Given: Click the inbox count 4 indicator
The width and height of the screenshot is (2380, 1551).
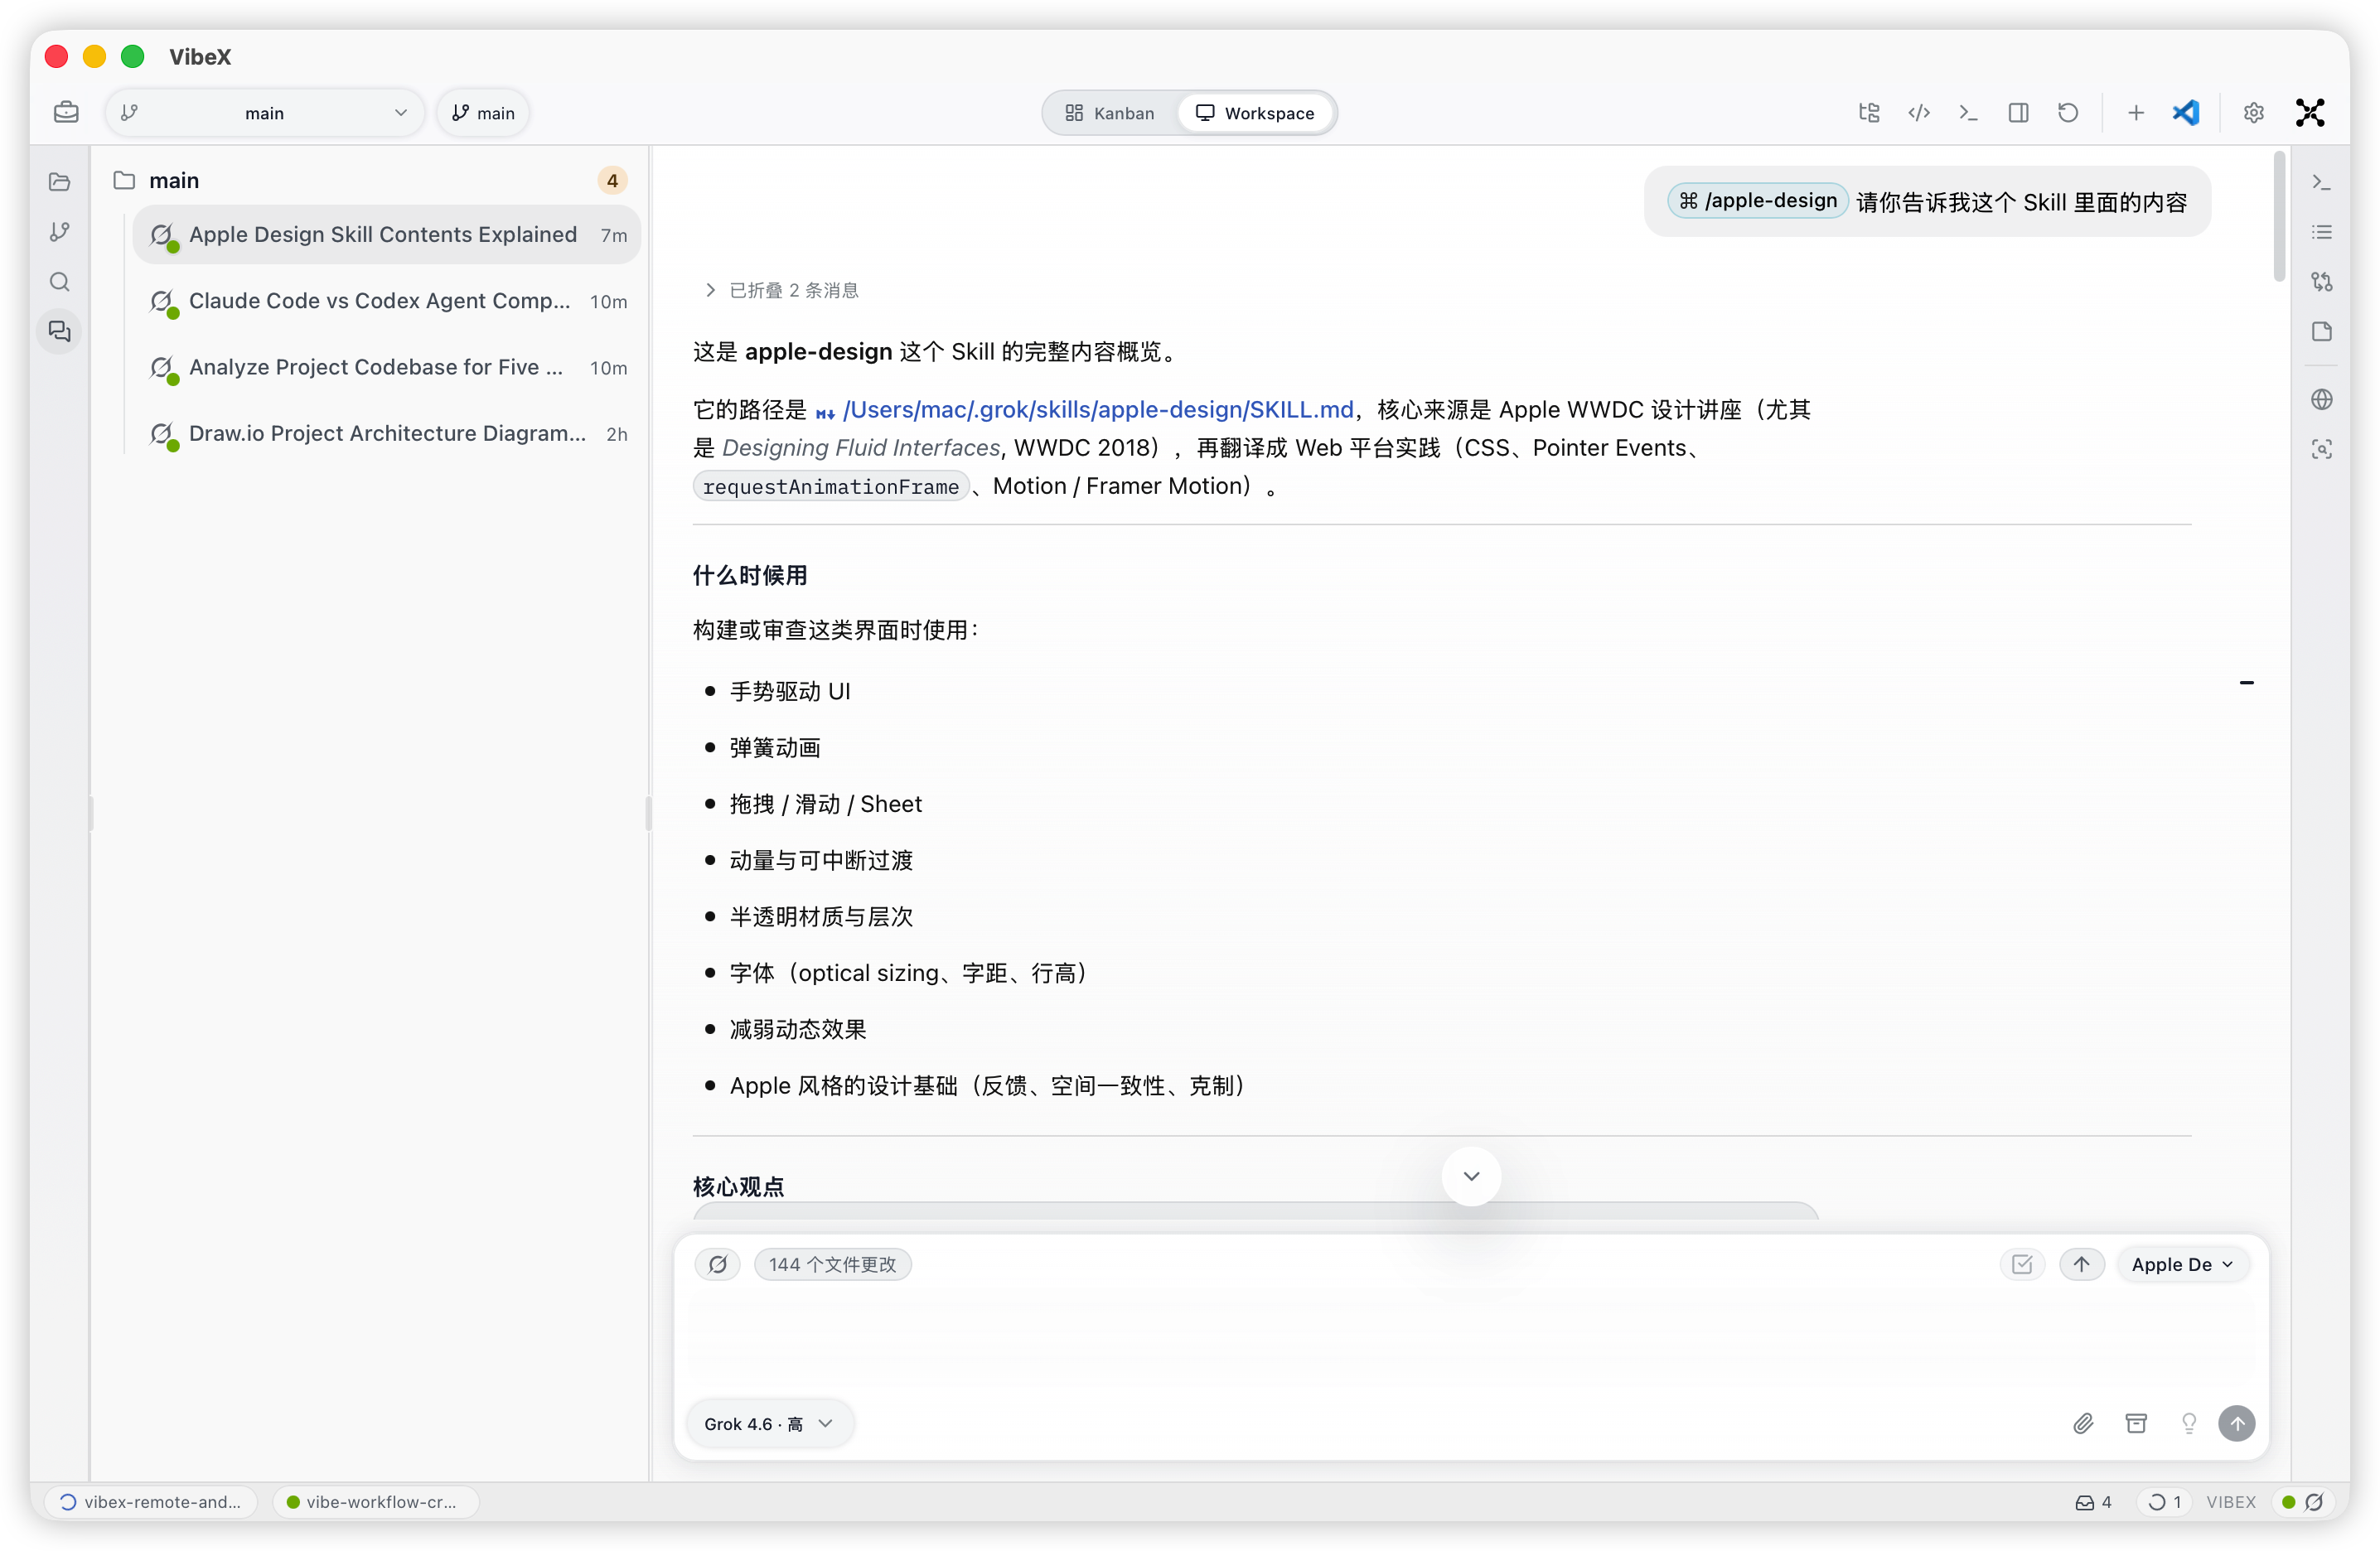Looking at the screenshot, I should 2094,1501.
